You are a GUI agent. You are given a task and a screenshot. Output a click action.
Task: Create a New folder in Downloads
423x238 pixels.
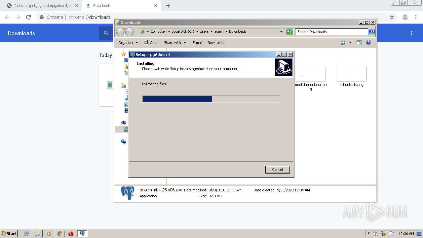[216, 43]
